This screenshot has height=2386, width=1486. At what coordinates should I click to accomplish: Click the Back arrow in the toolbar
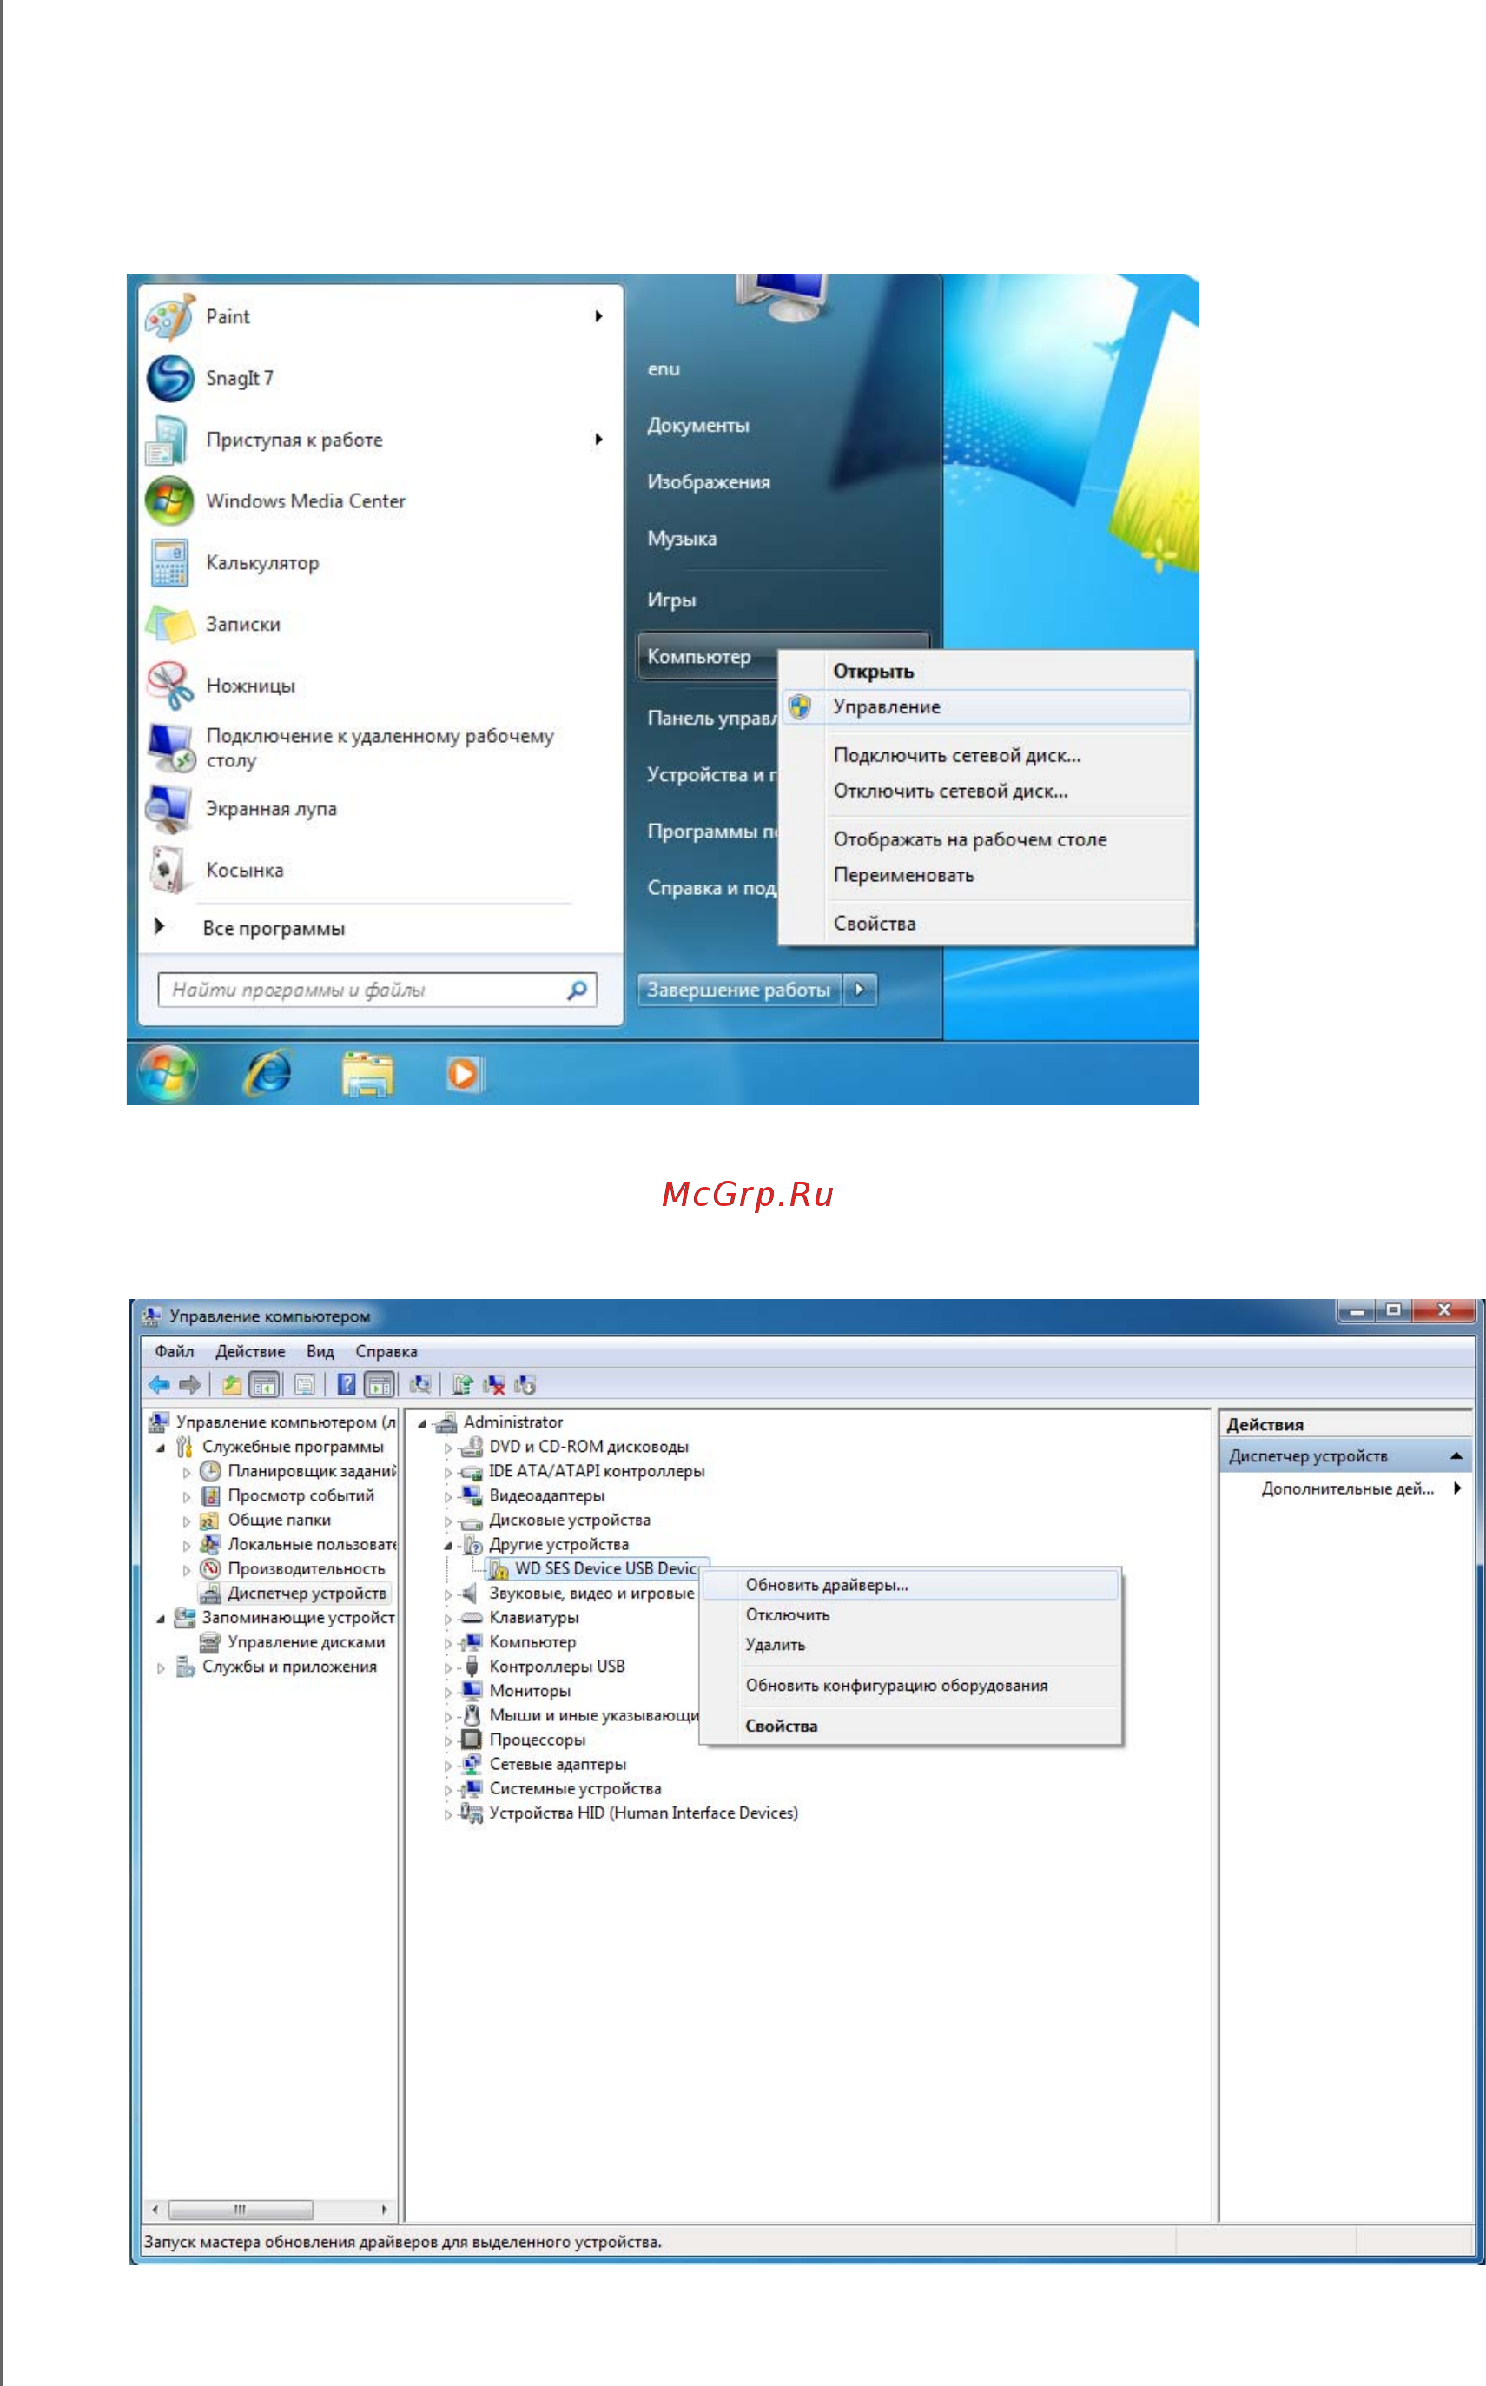click(158, 1384)
